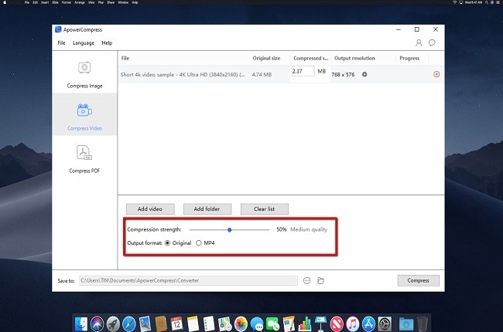Viewport: 503px width, 332px height.
Task: Select Original output format
Action: (167, 243)
